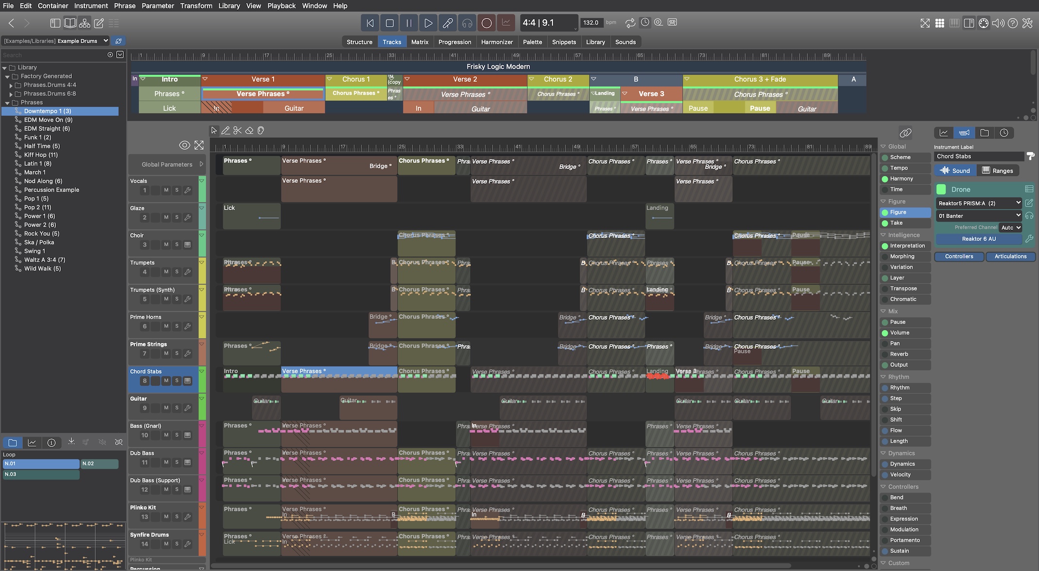Toggle the eye visibility icon above tracks
The height and width of the screenshot is (571, 1039).
click(x=185, y=145)
